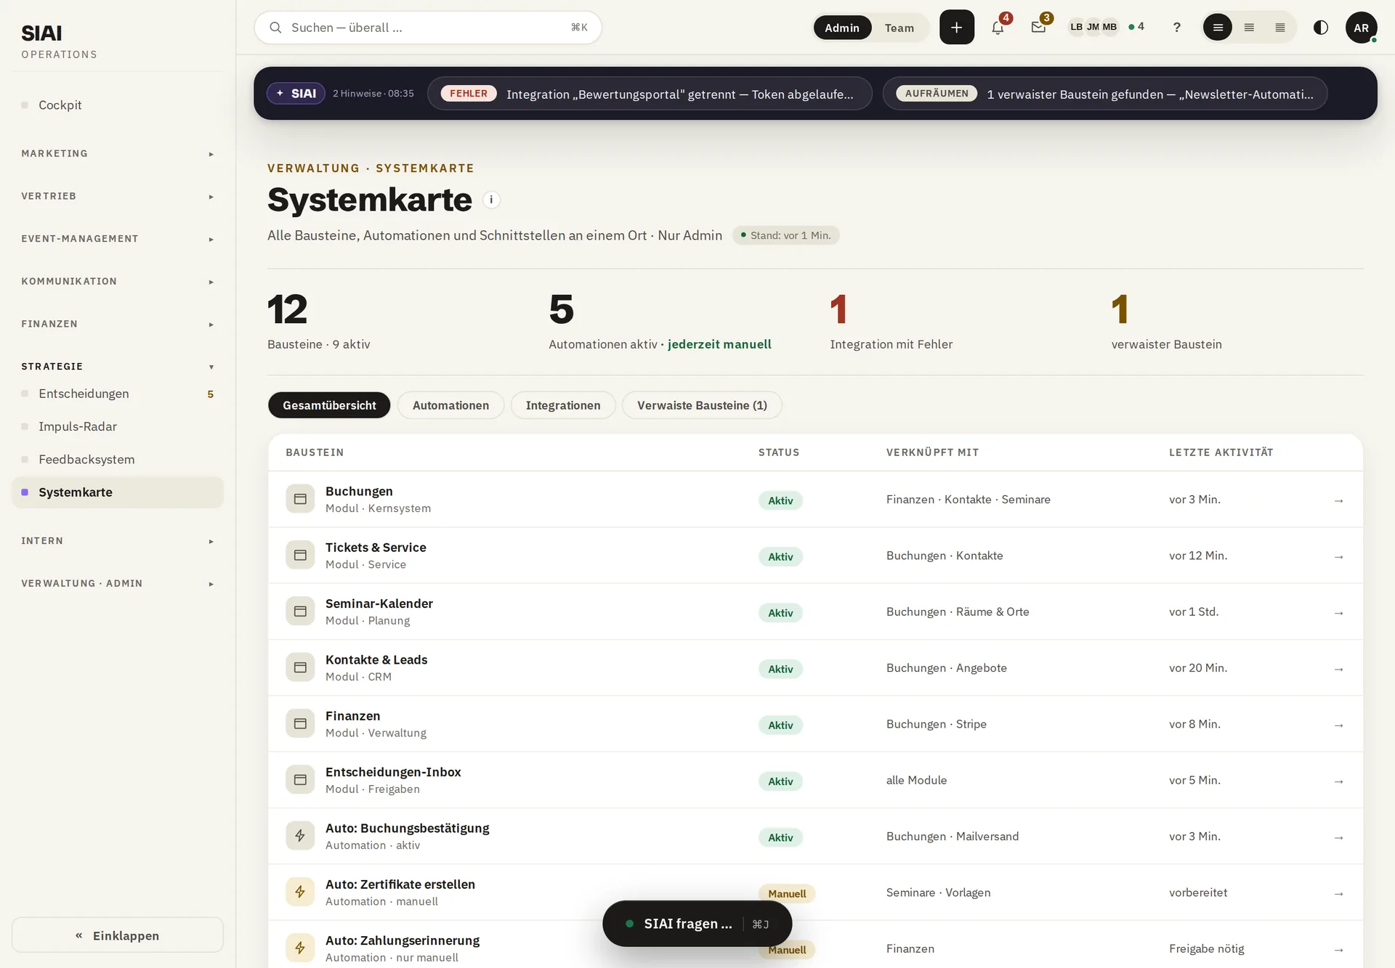Screen dimensions: 1395x968
Task: Open the help question mark
Action: pyautogui.click(x=1176, y=28)
